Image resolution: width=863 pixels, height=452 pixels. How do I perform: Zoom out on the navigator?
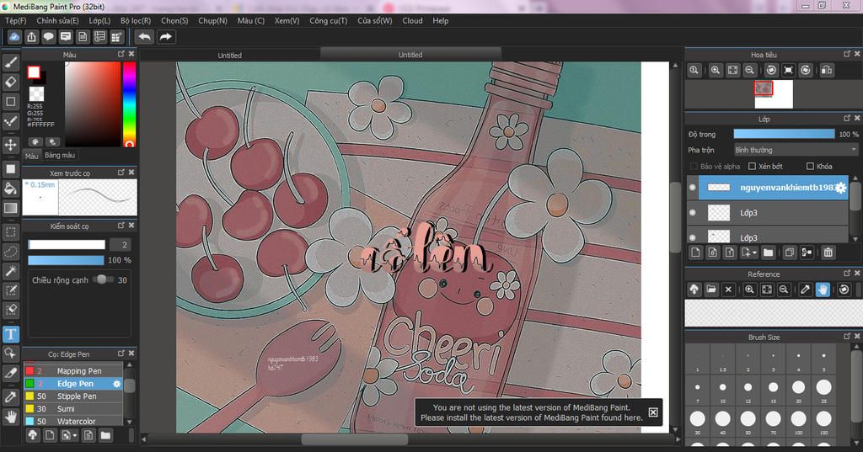point(749,71)
